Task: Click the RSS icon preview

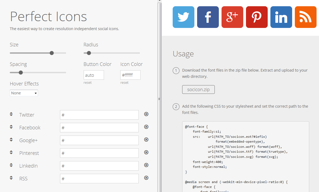Action: coord(305,17)
